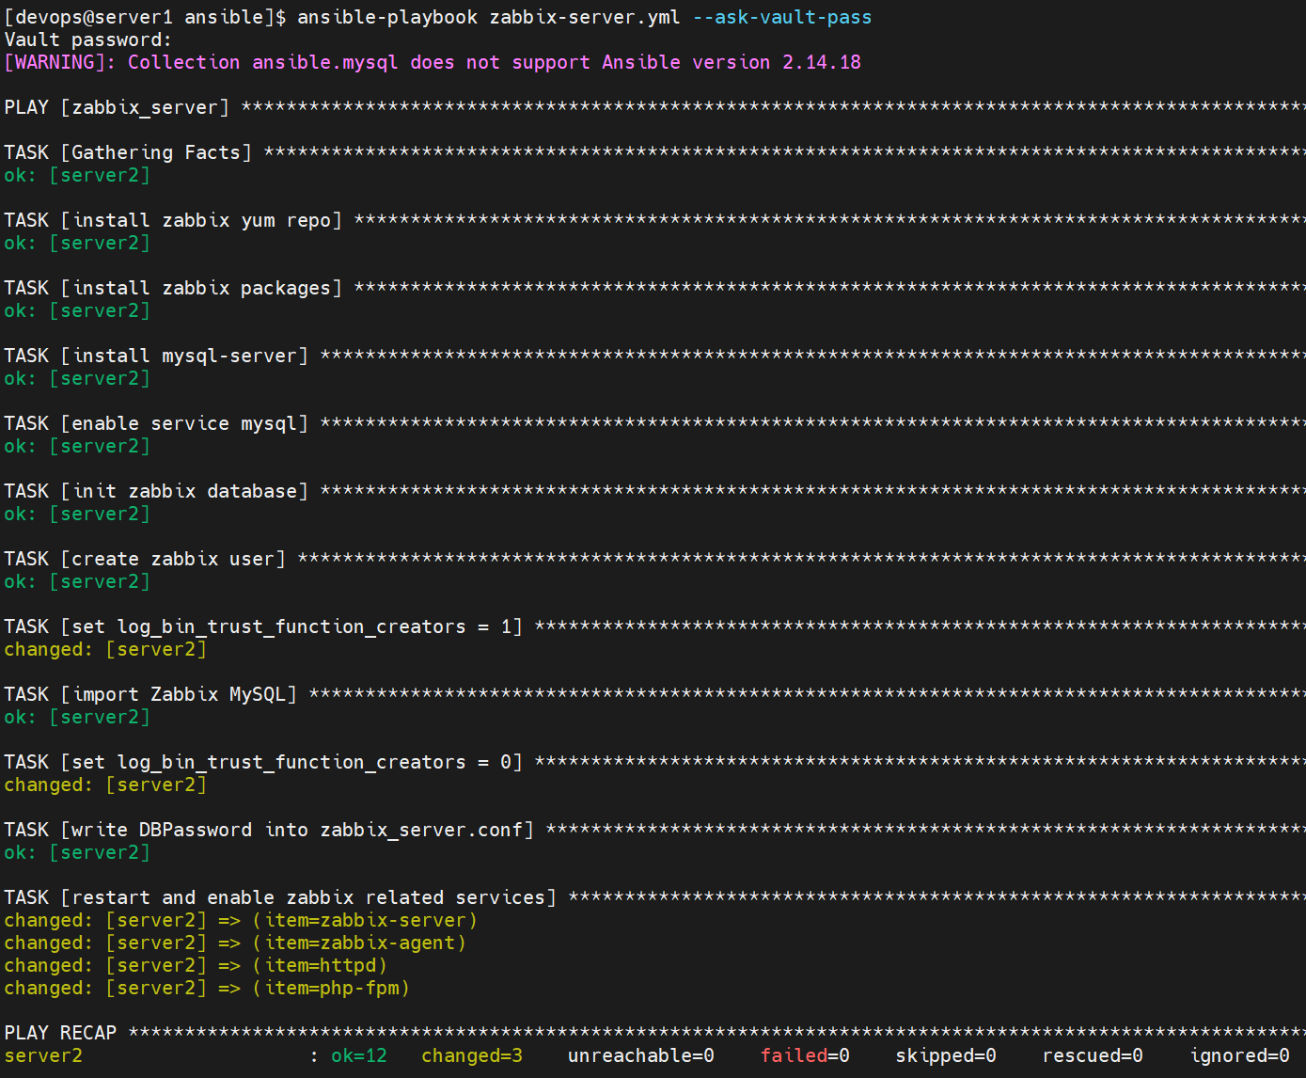Screen dimensions: 1306x1078
Task: Click the 'Vault password:' prompt line
Action: [x=88, y=40]
